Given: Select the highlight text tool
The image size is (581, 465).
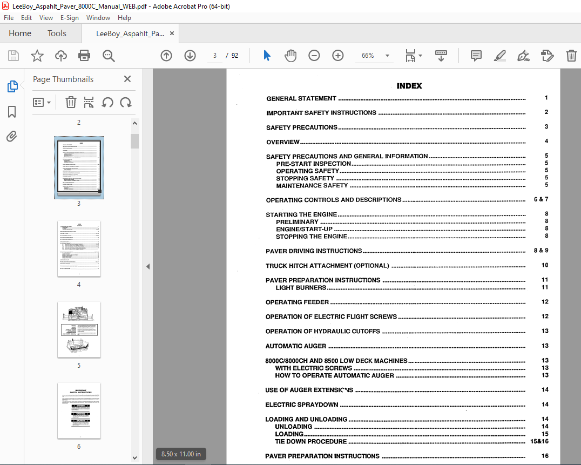Looking at the screenshot, I should coord(500,56).
